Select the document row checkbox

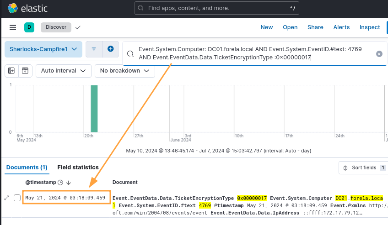[x=17, y=198]
